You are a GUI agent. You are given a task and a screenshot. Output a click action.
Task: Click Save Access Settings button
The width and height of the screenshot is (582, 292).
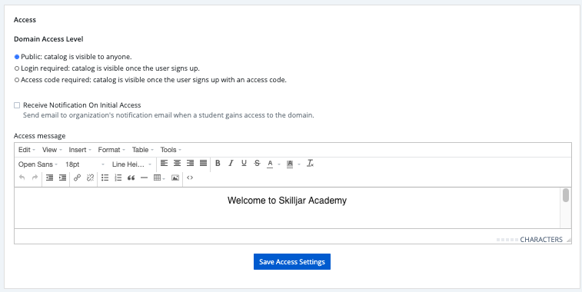(x=292, y=261)
